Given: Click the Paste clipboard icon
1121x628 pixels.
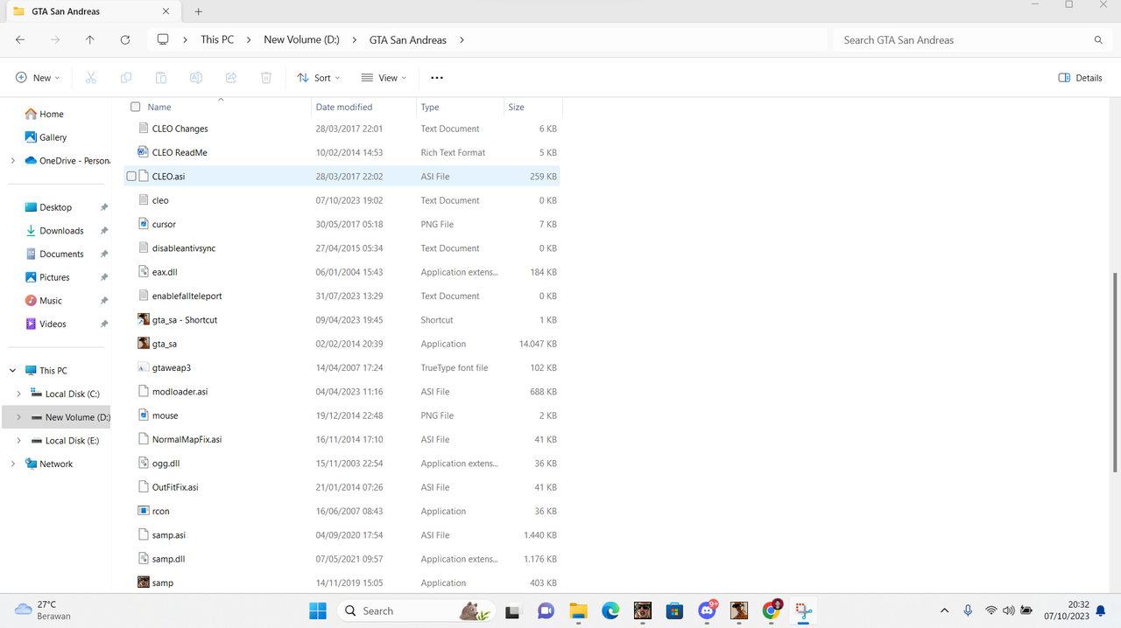Looking at the screenshot, I should coord(161,78).
